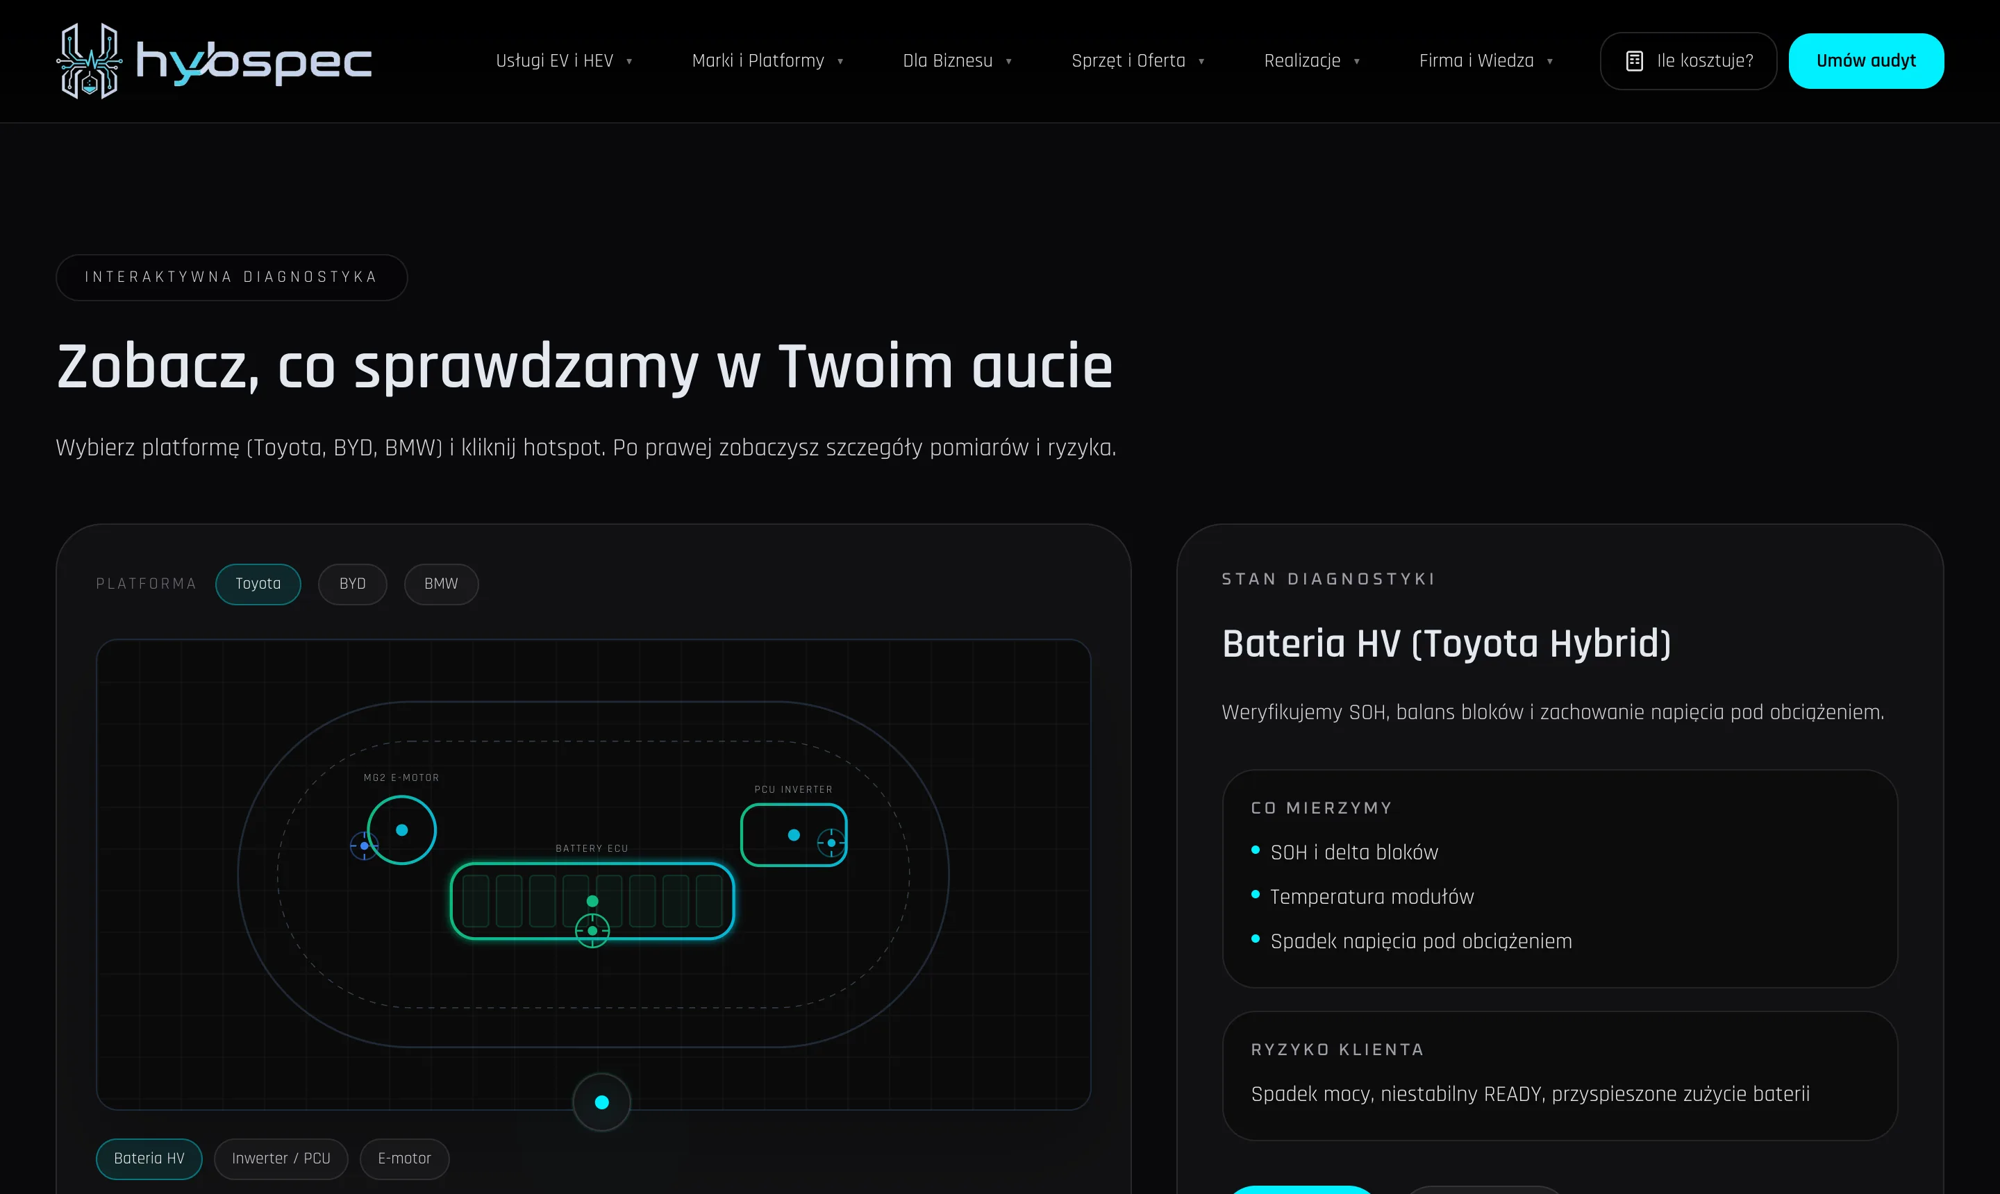
Task: Open the Marki i Platformy dropdown
Action: click(768, 61)
